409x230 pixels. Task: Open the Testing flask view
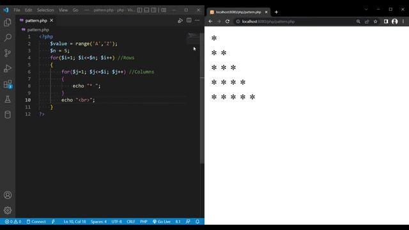[x=8, y=99]
